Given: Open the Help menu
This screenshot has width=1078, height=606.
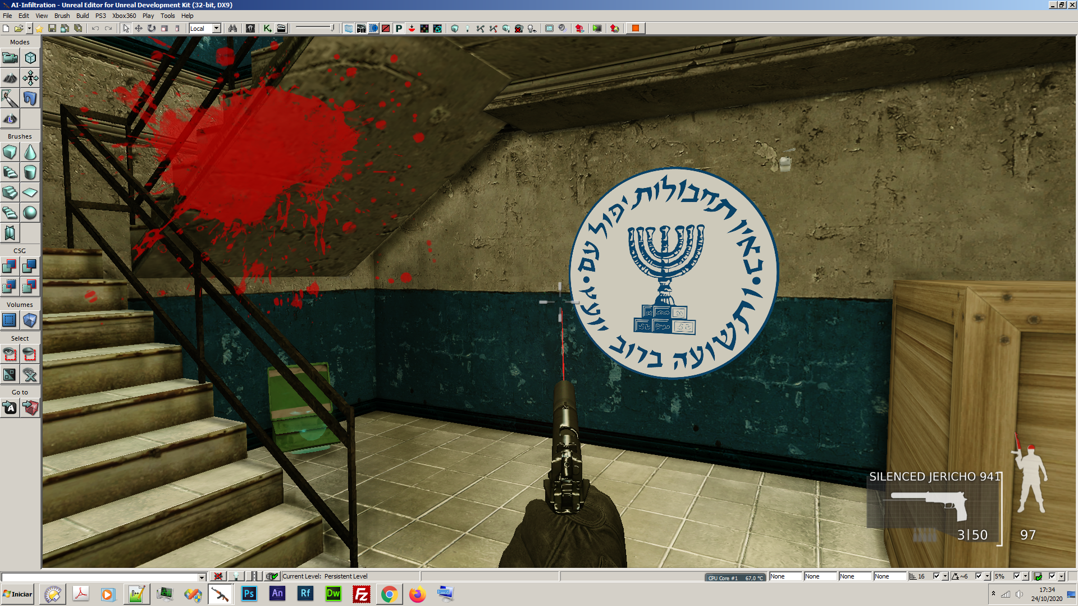Looking at the screenshot, I should tap(187, 16).
